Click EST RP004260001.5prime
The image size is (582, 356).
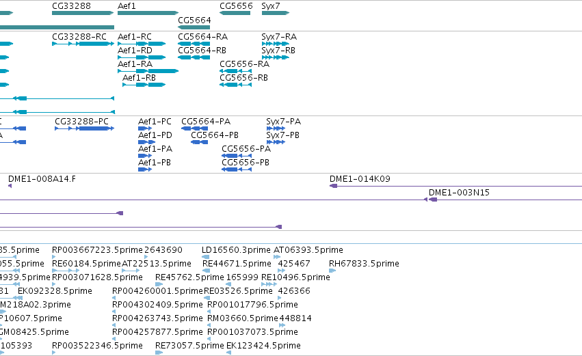[x=114, y=298]
